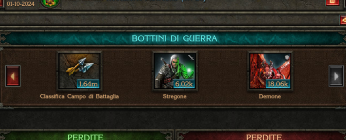Screen dimensions: 346x140
Task: Click the sword icon on Stregone portrait
Action: 191,58
